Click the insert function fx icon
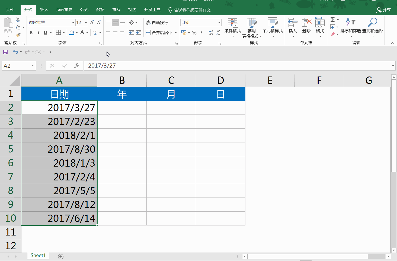The height and width of the screenshot is (261, 397). [76, 66]
